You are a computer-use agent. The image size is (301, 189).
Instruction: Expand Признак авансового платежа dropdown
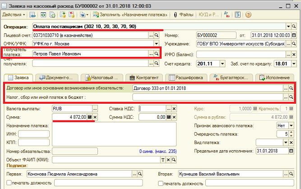pos(291,126)
